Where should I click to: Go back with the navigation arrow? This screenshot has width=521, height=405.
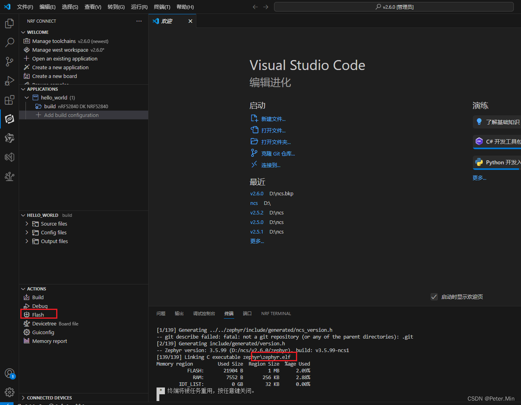pyautogui.click(x=255, y=7)
